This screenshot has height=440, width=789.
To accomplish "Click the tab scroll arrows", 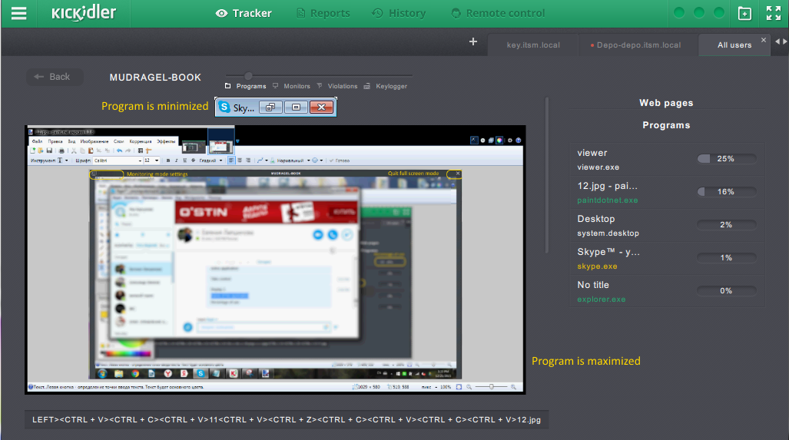I will pos(780,41).
